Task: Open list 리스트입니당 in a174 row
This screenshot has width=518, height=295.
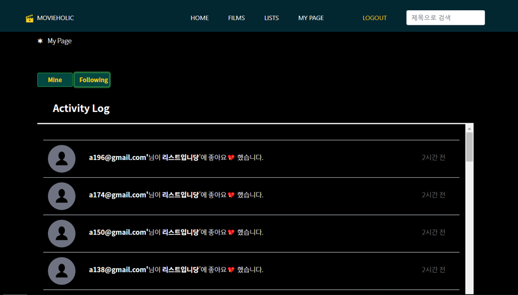Action: [x=180, y=195]
